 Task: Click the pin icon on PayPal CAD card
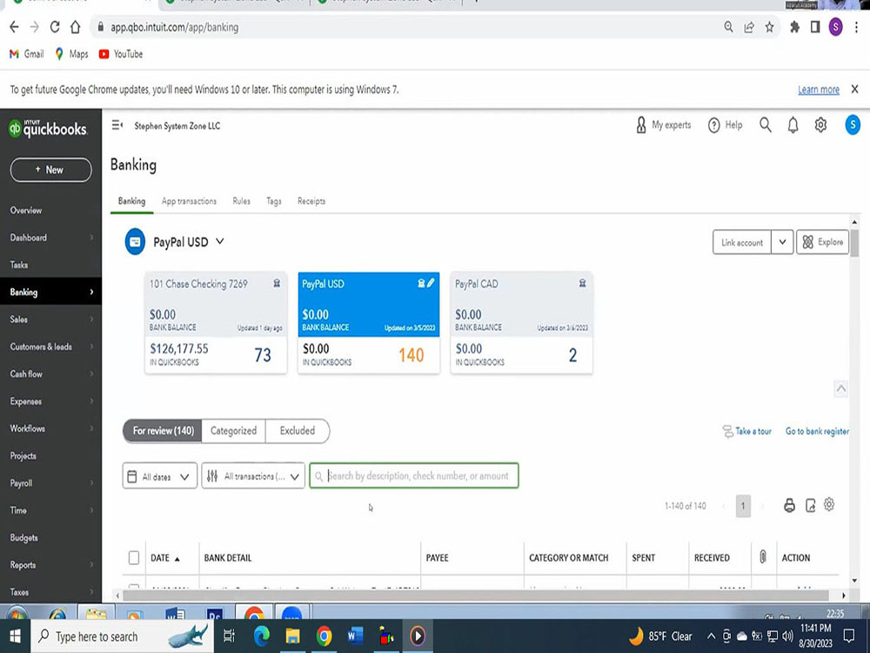[x=582, y=283]
